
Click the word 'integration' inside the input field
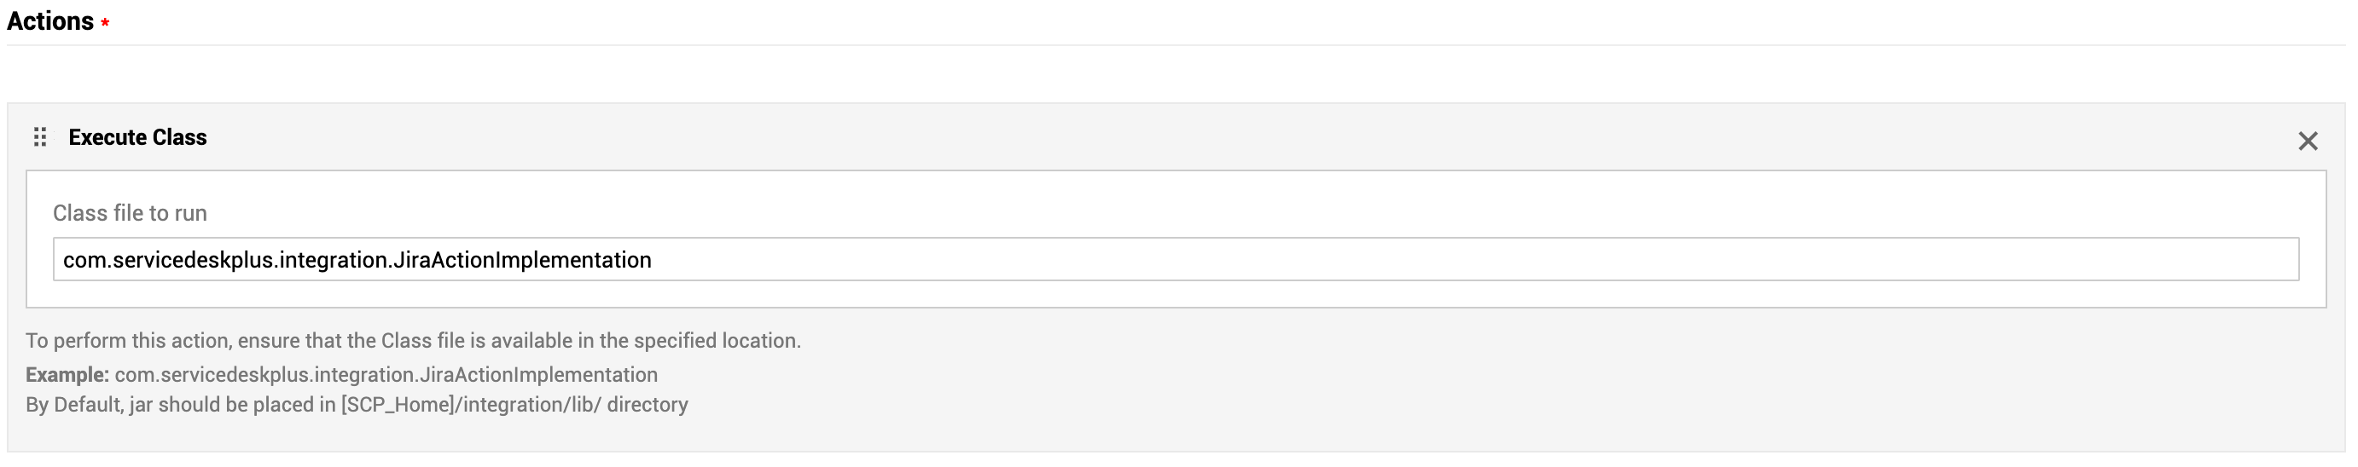coord(334,261)
